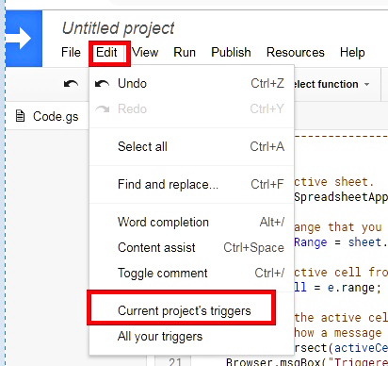Image resolution: width=388 pixels, height=366 pixels.
Task: Close the open Edit menu
Action: (x=106, y=52)
